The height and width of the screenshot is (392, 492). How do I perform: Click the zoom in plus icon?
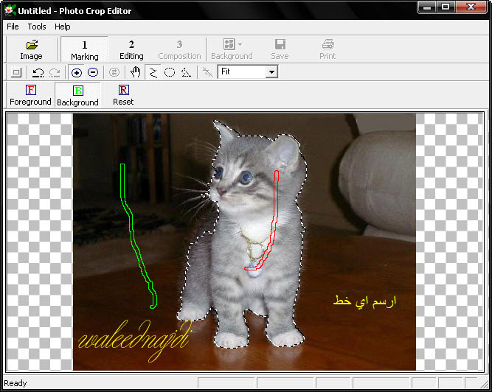tap(77, 72)
